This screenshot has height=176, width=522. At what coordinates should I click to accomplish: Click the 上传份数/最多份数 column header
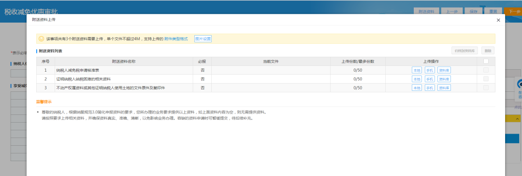click(358, 62)
